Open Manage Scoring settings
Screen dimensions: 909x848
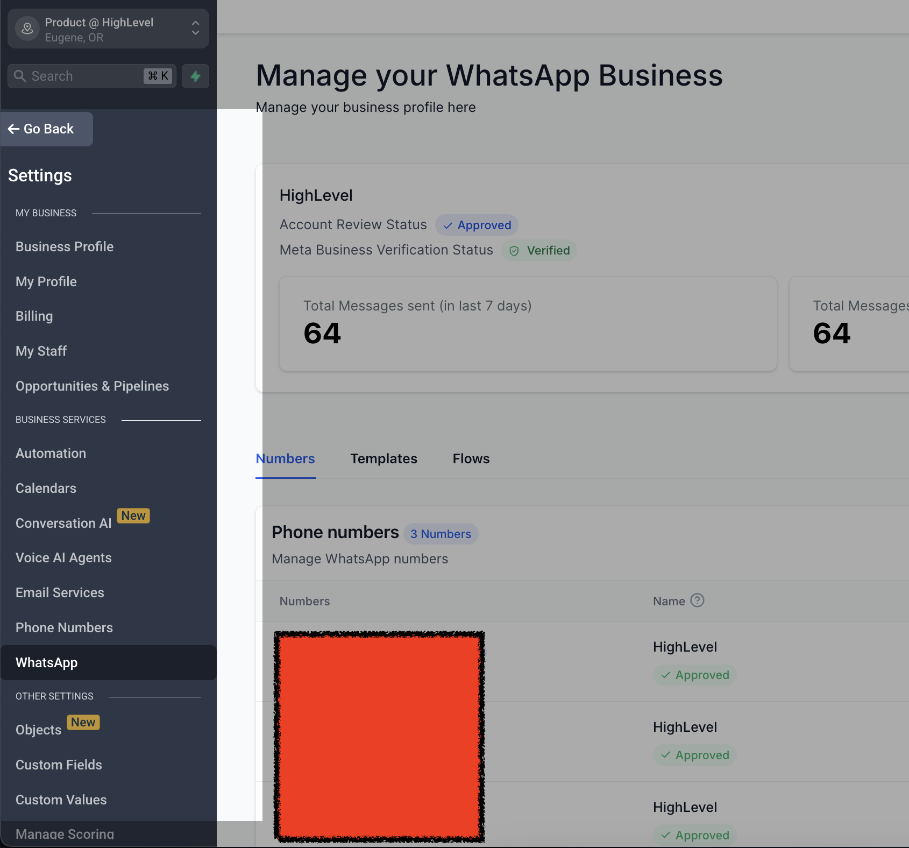[x=65, y=835]
